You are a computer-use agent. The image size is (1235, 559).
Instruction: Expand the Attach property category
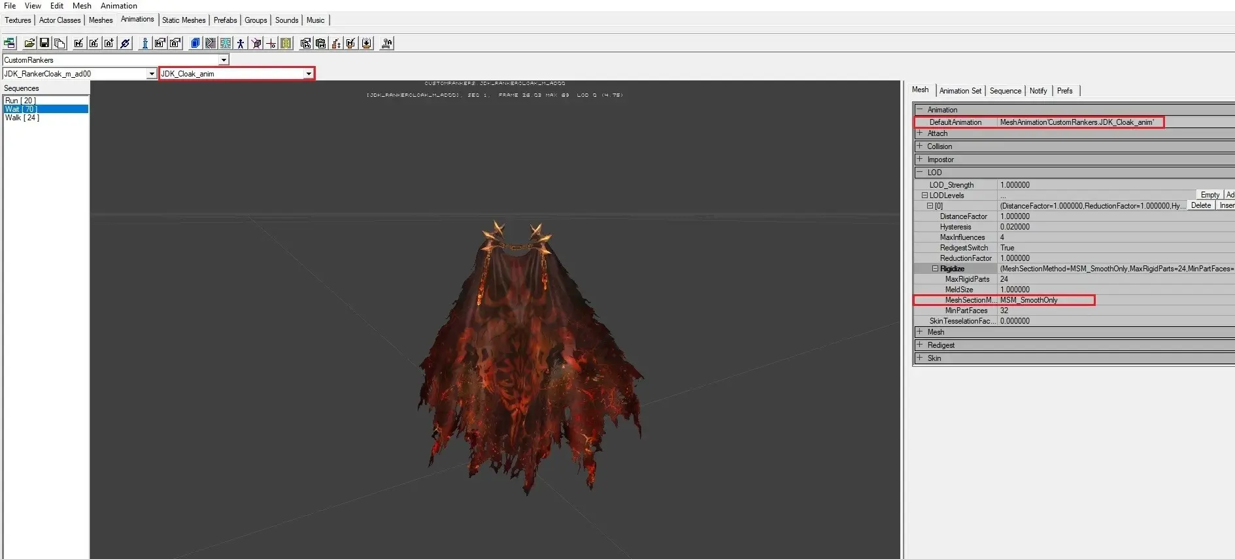(x=920, y=133)
